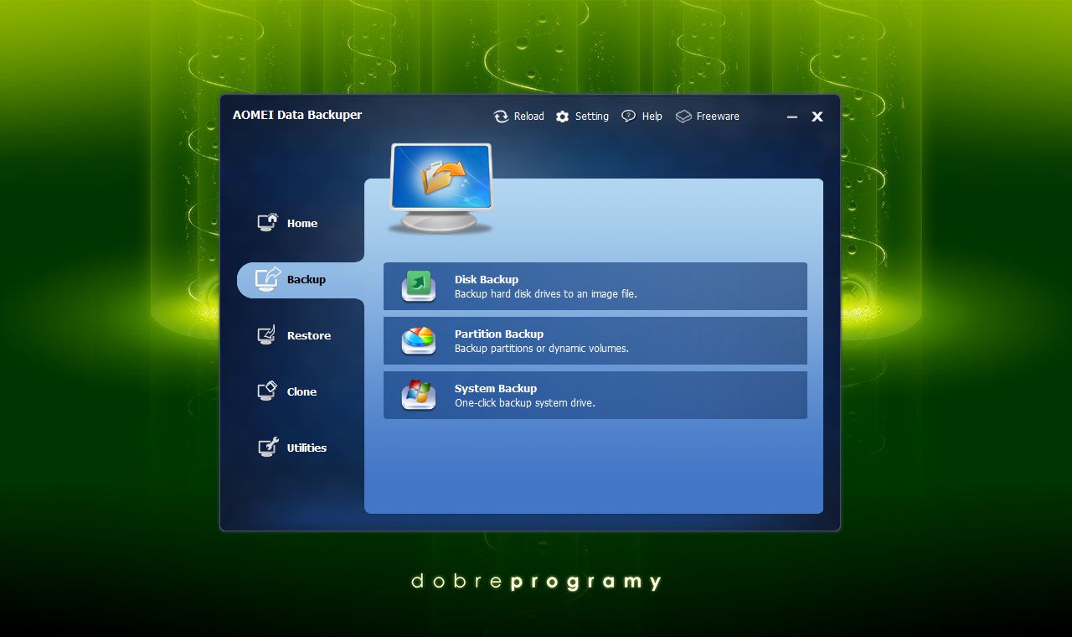Click the Disk Backup green drive icon
This screenshot has height=637, width=1072.
pos(419,286)
